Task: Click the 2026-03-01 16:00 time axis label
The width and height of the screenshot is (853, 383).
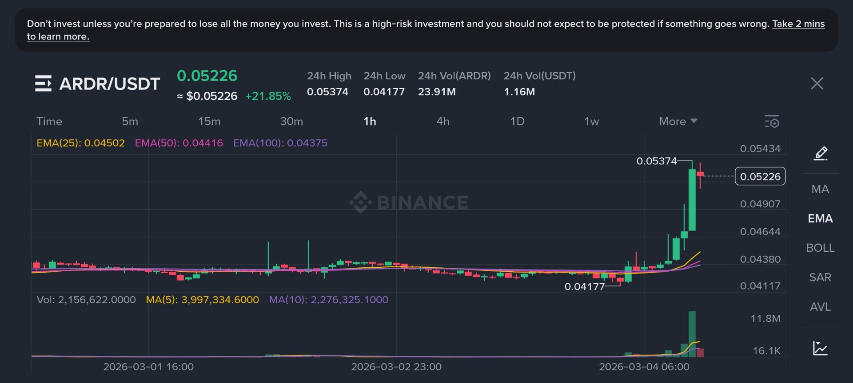Action: click(x=148, y=367)
